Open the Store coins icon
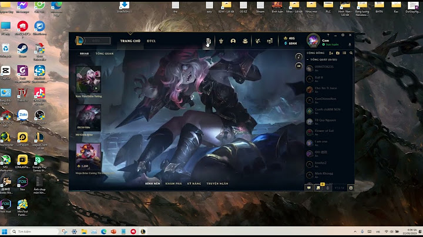The height and width of the screenshot is (237, 423). tap(270, 41)
